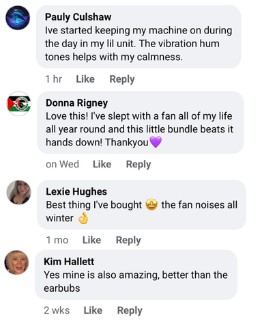Open Lexie Hughes' profile photo
The height and width of the screenshot is (328, 262).
click(x=19, y=192)
